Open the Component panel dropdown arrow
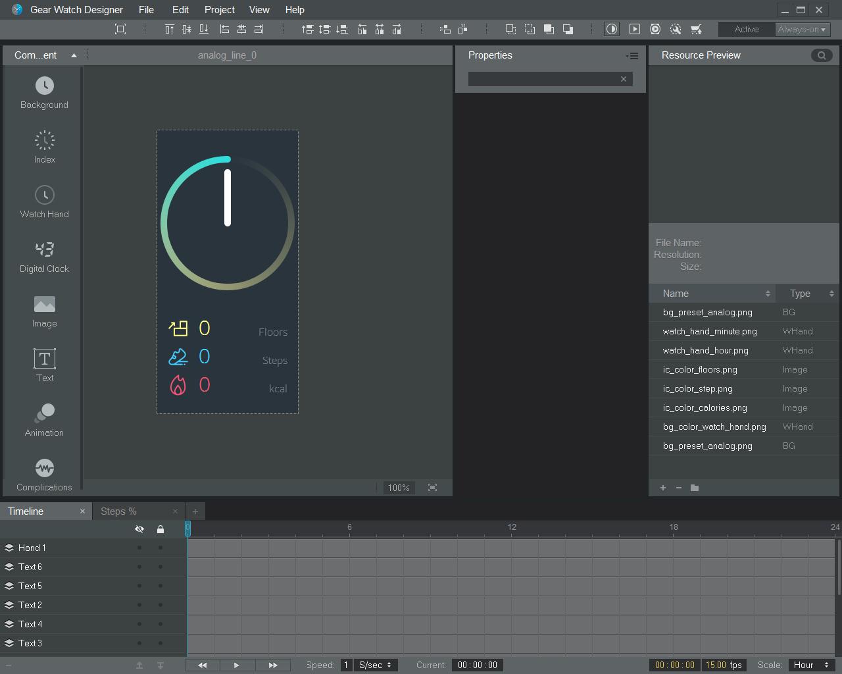 coord(74,55)
